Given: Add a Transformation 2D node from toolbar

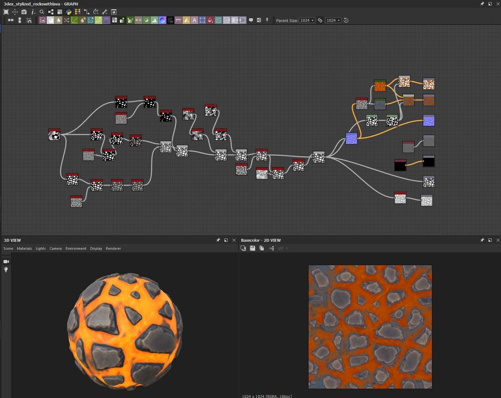Looking at the screenshot, I should [202, 20].
